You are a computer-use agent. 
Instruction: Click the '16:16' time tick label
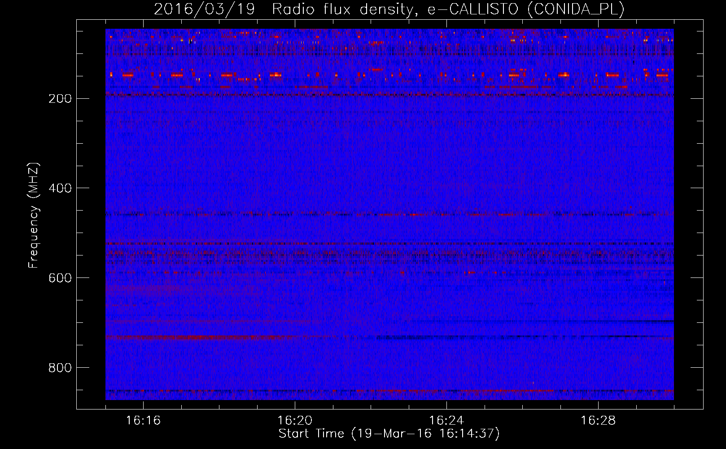coord(143,421)
